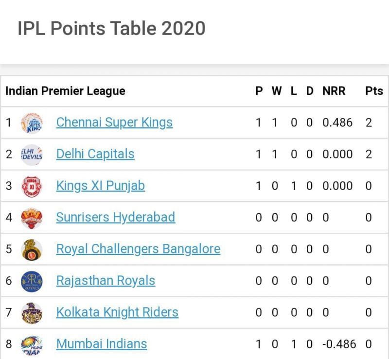
Task: Click the Indian Premier League table header
Action: pos(65,91)
